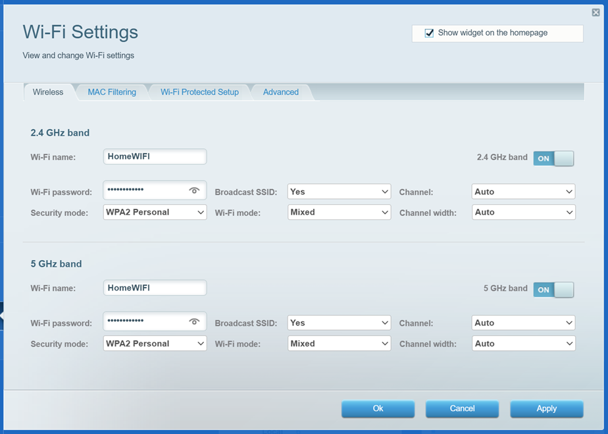Edit the 5 GHz Wi-Fi name field
This screenshot has height=434, width=608.
click(x=155, y=288)
